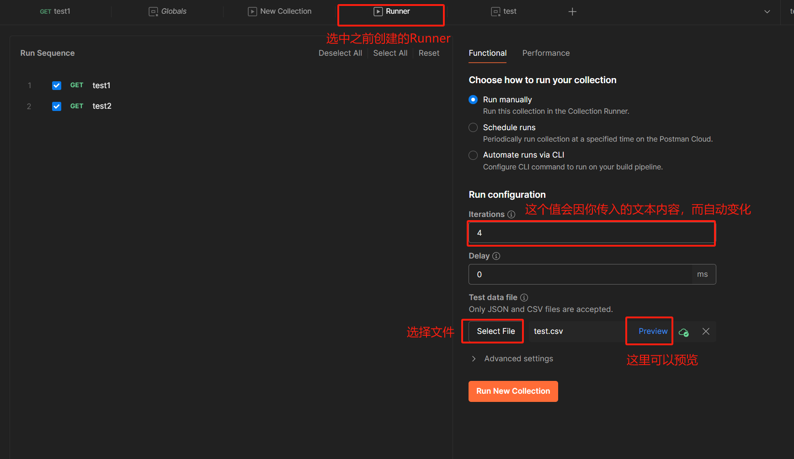The height and width of the screenshot is (459, 794).
Task: Click the Runner tab play icon
Action: 378,11
